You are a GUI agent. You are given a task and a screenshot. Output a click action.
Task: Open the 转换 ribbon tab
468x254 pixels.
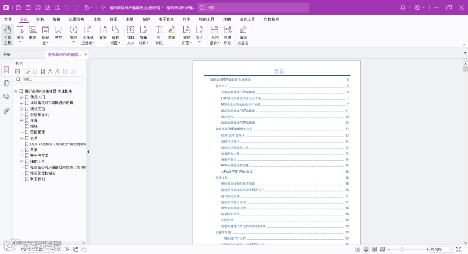40,19
